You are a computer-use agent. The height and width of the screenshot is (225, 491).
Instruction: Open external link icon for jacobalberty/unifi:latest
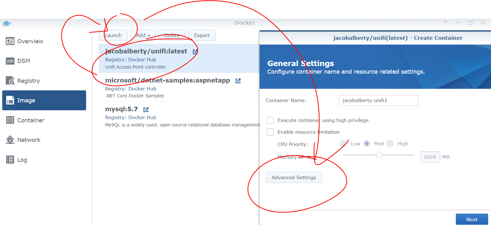coord(195,52)
